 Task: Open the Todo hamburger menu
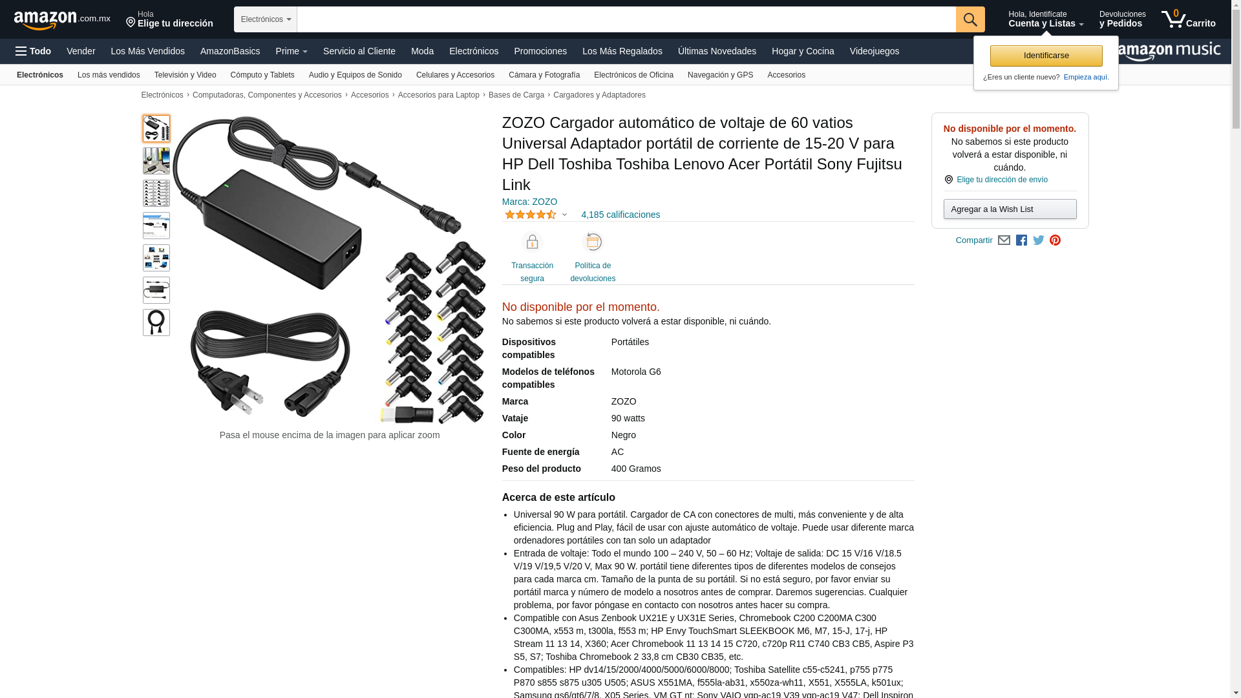34,51
